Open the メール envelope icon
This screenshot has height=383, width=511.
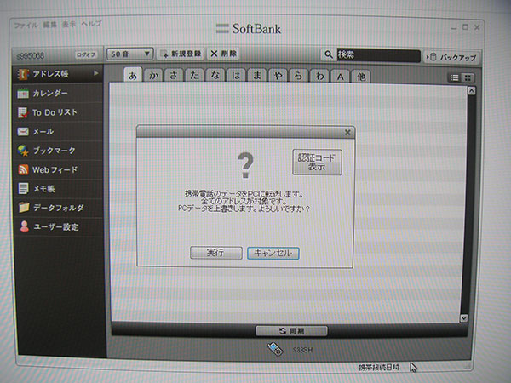(x=23, y=132)
